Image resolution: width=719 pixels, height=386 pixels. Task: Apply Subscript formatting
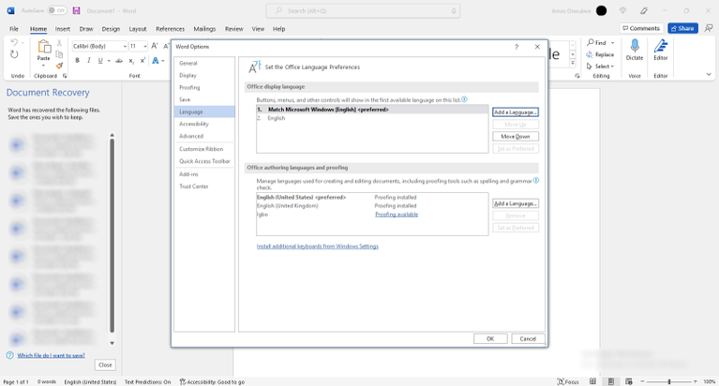click(x=131, y=61)
